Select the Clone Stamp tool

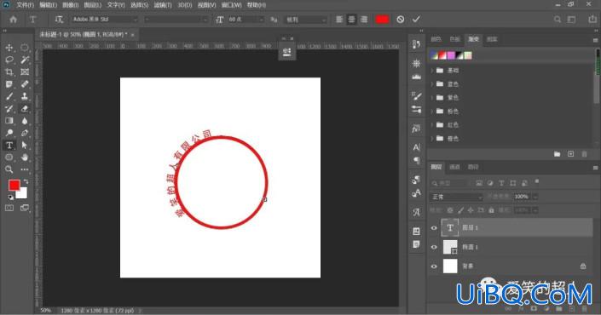point(25,96)
